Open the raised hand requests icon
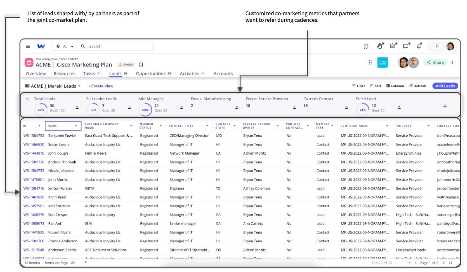 379,46
